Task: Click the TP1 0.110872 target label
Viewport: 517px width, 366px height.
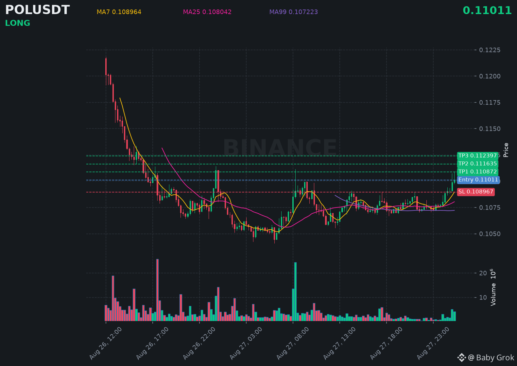Action: coord(477,172)
